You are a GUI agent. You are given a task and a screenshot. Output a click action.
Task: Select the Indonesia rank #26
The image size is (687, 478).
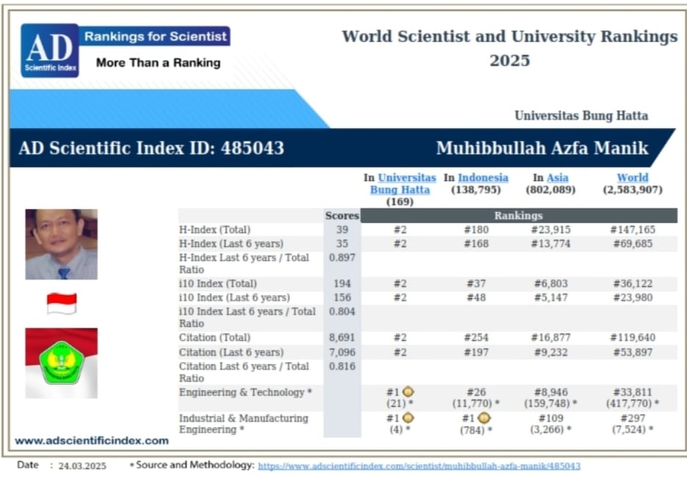click(x=476, y=392)
